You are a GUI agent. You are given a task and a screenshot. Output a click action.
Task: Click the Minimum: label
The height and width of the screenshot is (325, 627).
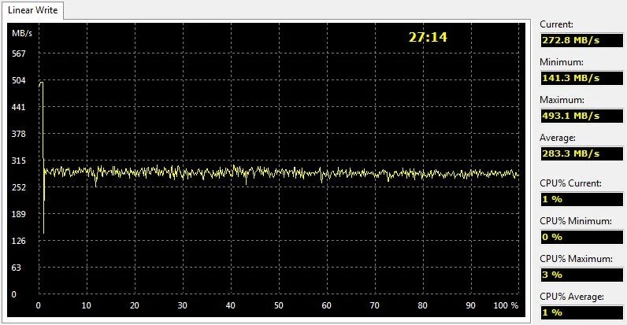[562, 62]
